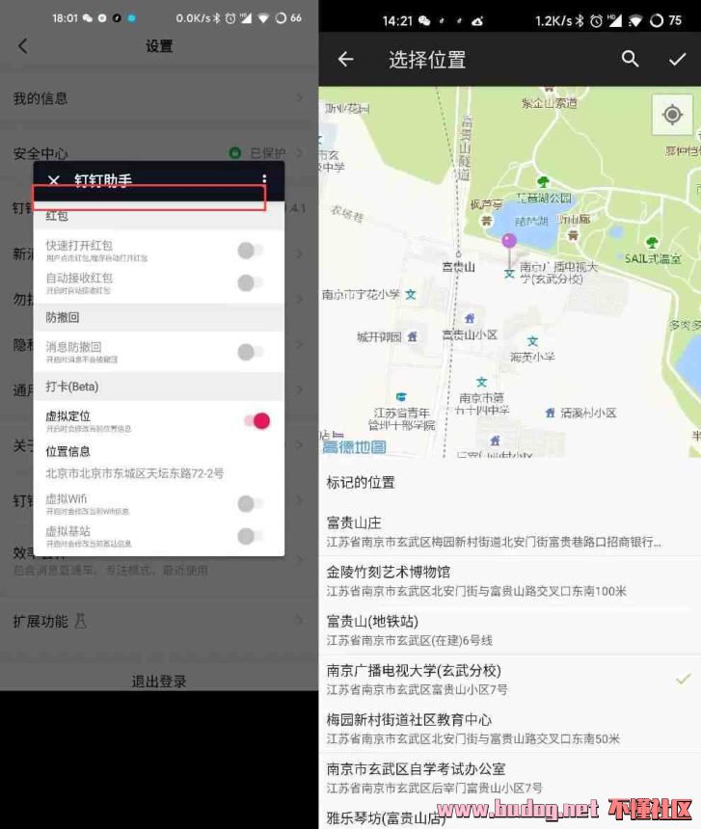The image size is (701, 829).
Task: Tap the purple map pin marker
Action: click(x=509, y=242)
